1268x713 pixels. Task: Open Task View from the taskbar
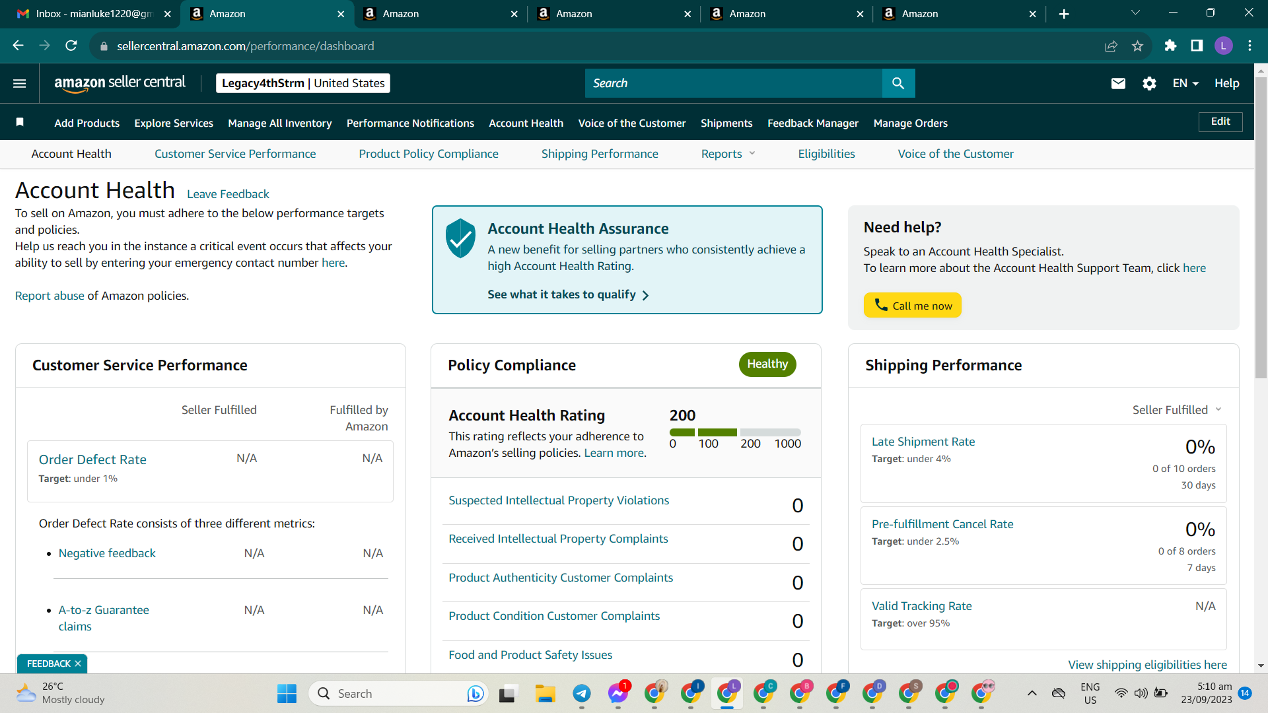click(x=507, y=694)
